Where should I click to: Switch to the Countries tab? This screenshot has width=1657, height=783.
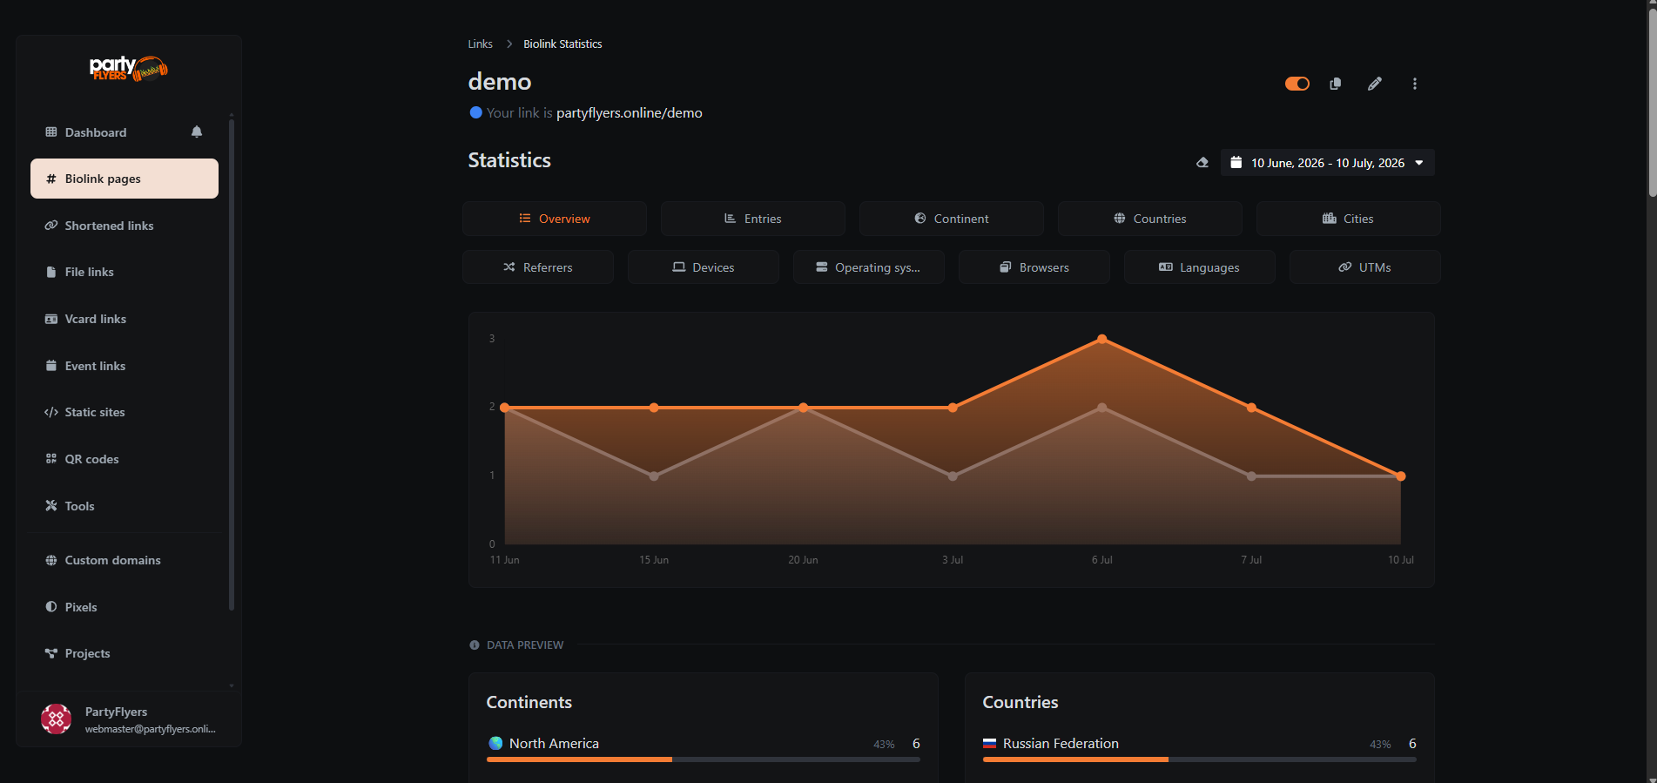pos(1150,219)
